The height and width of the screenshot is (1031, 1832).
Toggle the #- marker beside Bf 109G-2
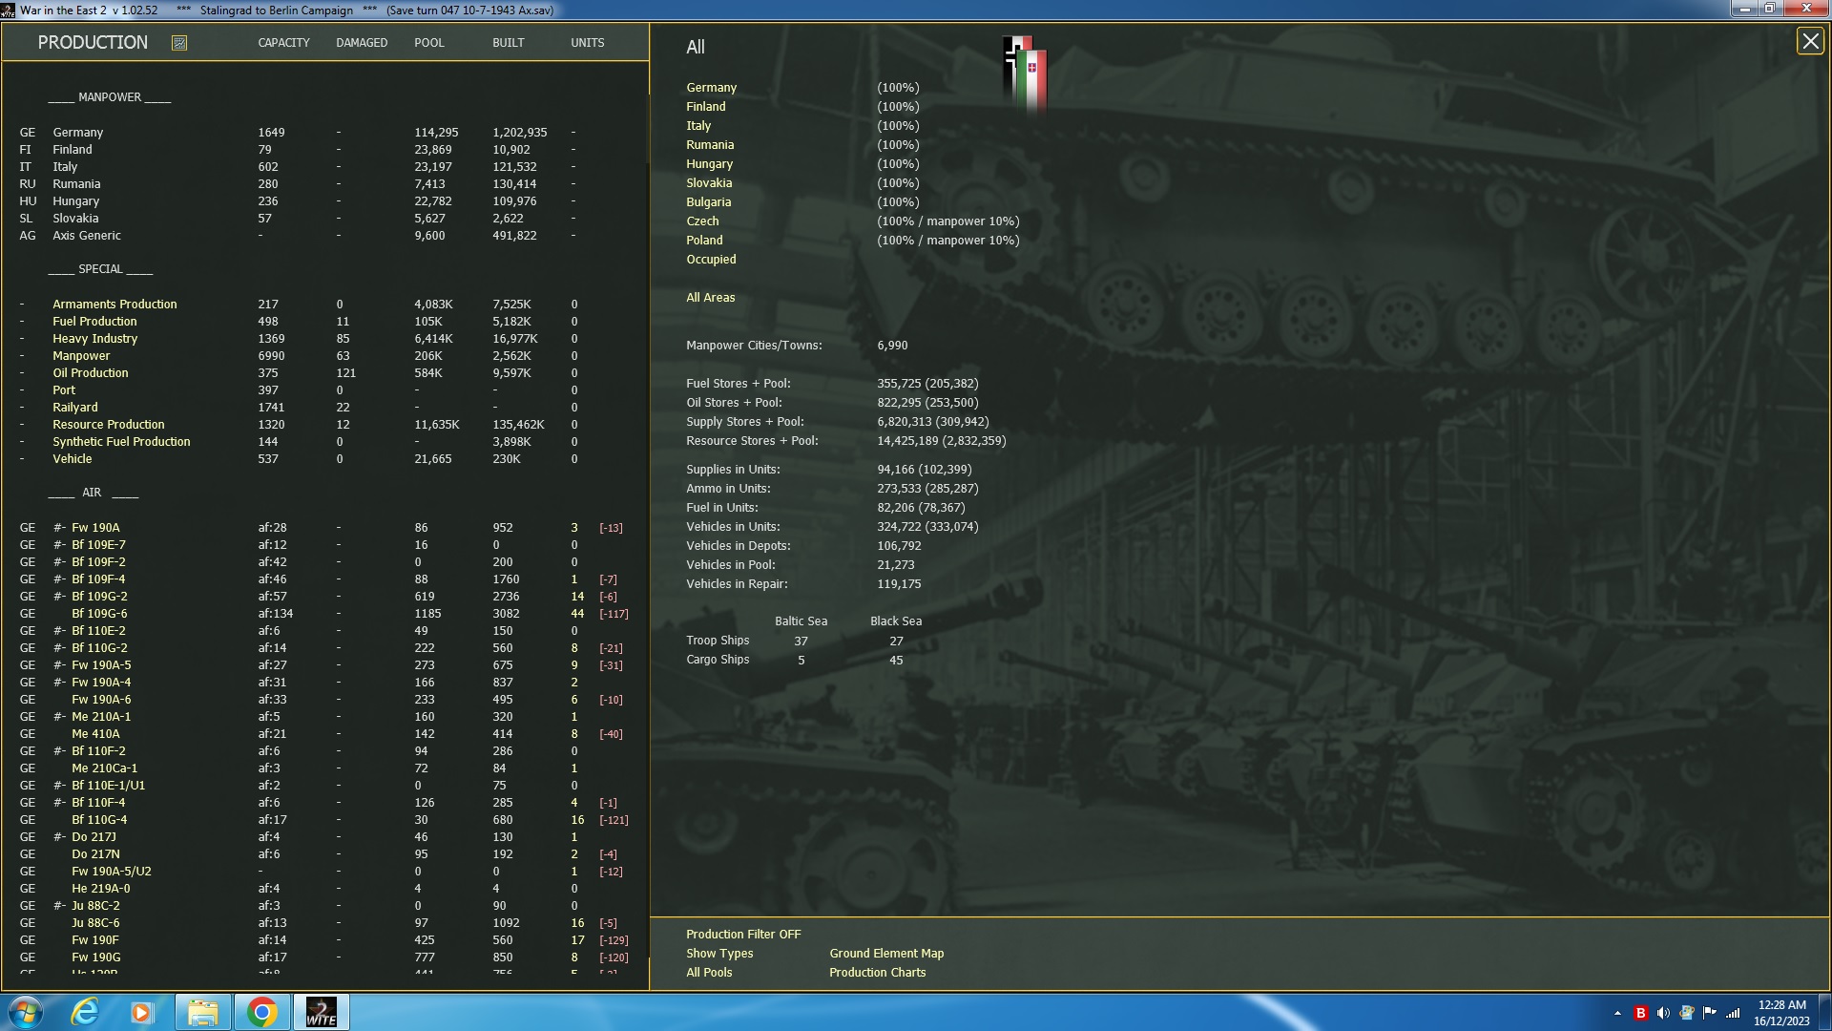click(x=59, y=596)
